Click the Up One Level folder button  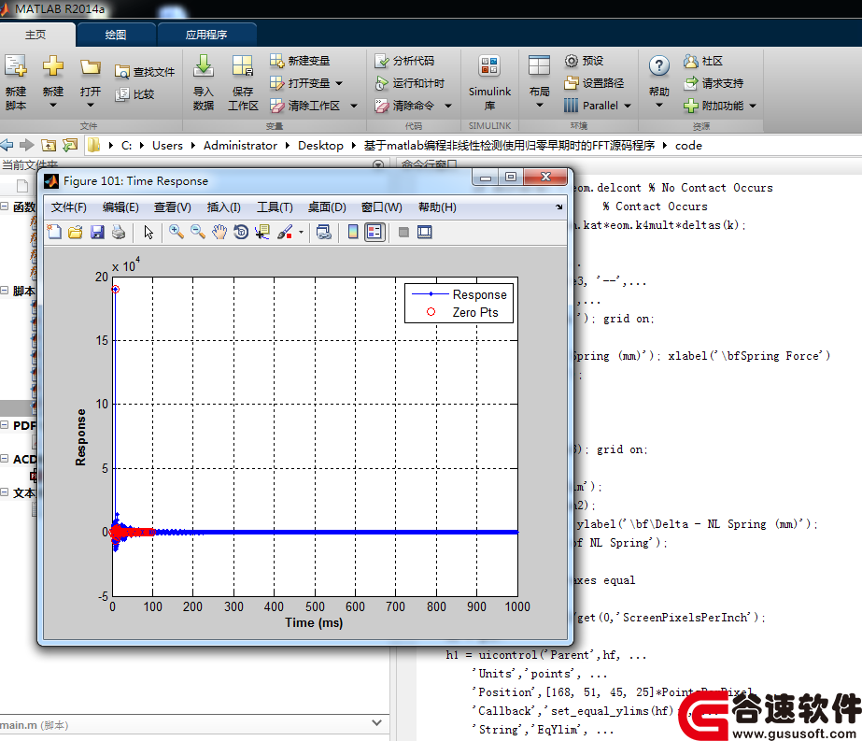(x=49, y=145)
